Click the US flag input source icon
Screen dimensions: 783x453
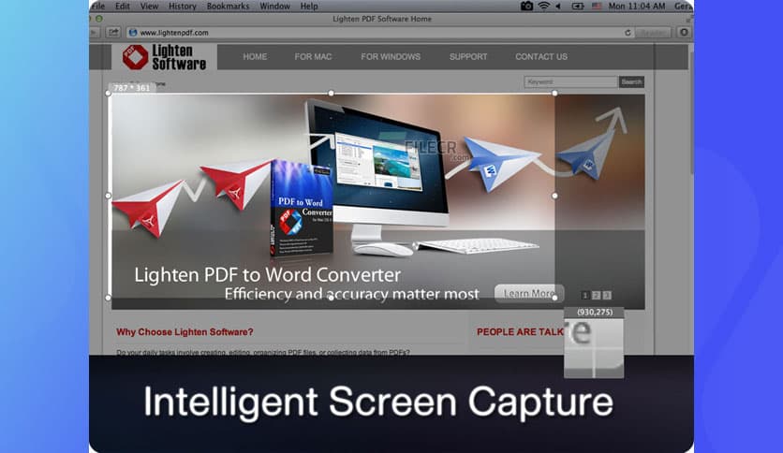(x=597, y=6)
